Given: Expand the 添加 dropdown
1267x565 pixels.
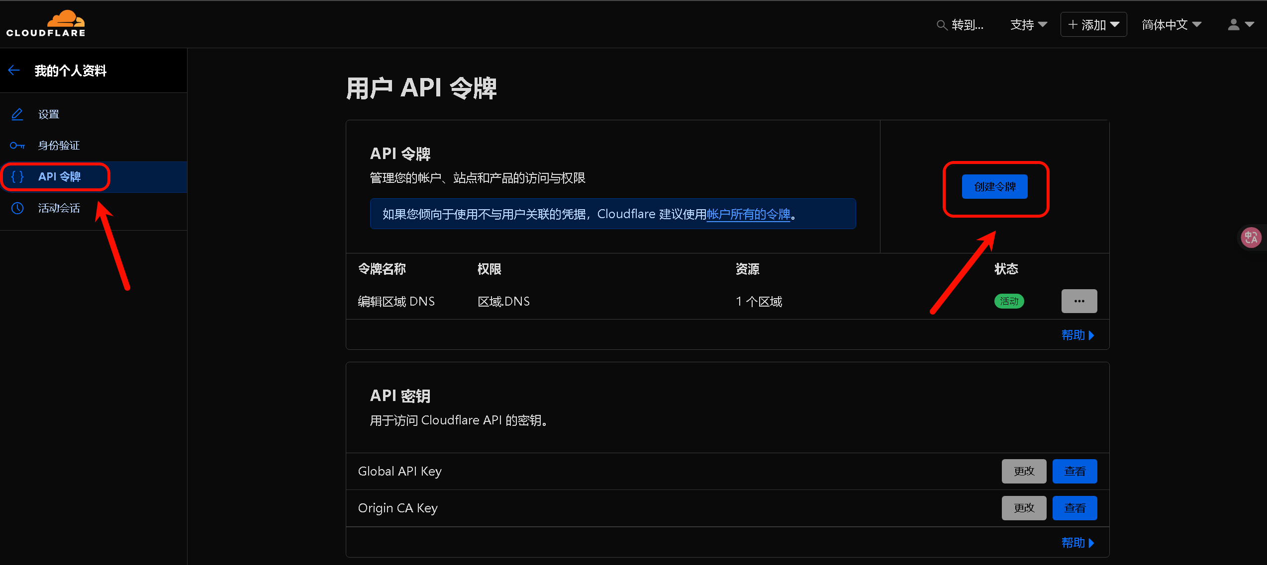Looking at the screenshot, I should [x=1093, y=24].
